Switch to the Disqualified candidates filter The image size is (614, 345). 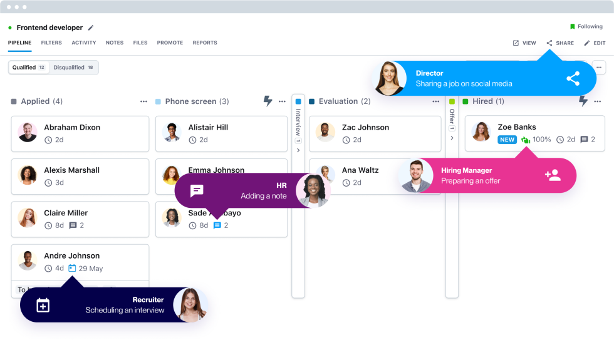(73, 68)
